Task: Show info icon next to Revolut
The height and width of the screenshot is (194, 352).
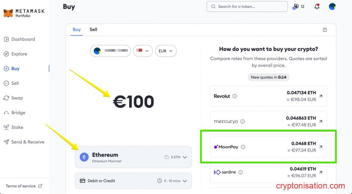Action: [235, 96]
